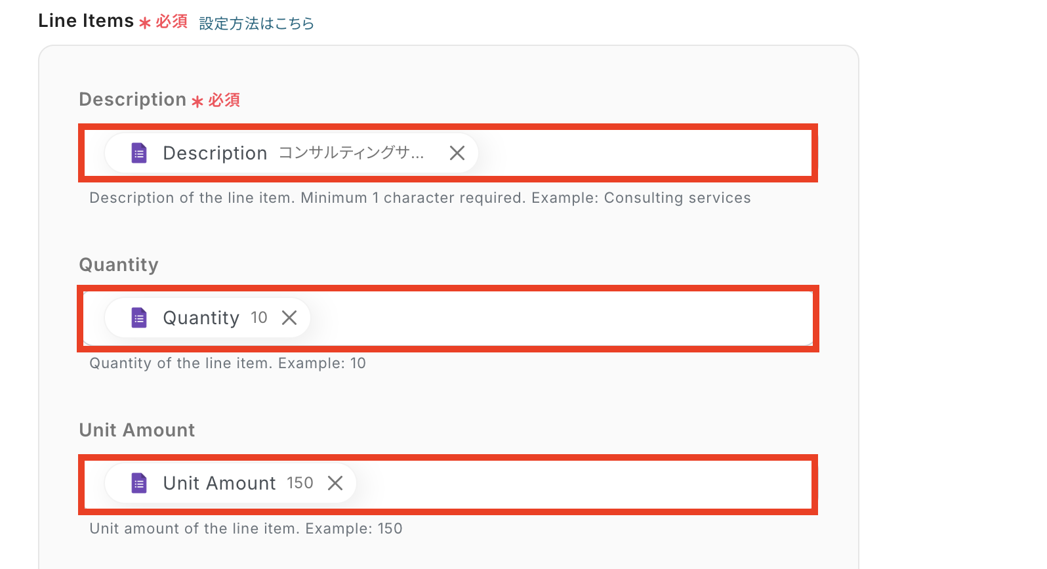Click the Google Forms icon in Description chip
Image resolution: width=1047 pixels, height=569 pixels.
[x=139, y=153]
